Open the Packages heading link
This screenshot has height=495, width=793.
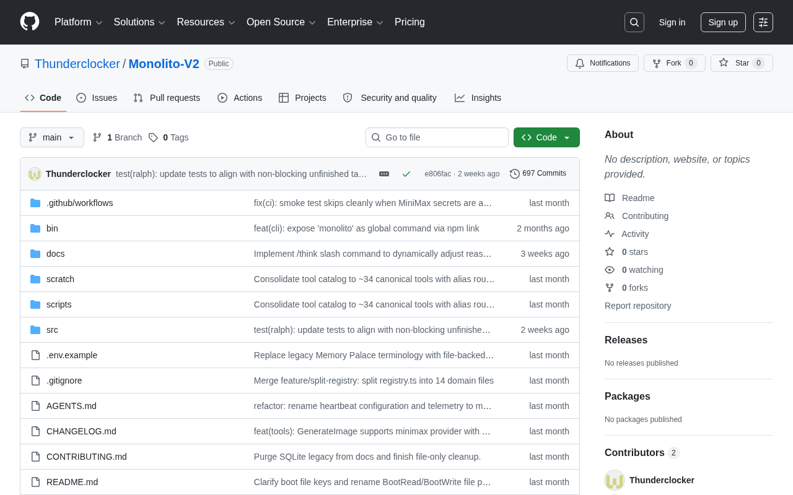point(628,397)
